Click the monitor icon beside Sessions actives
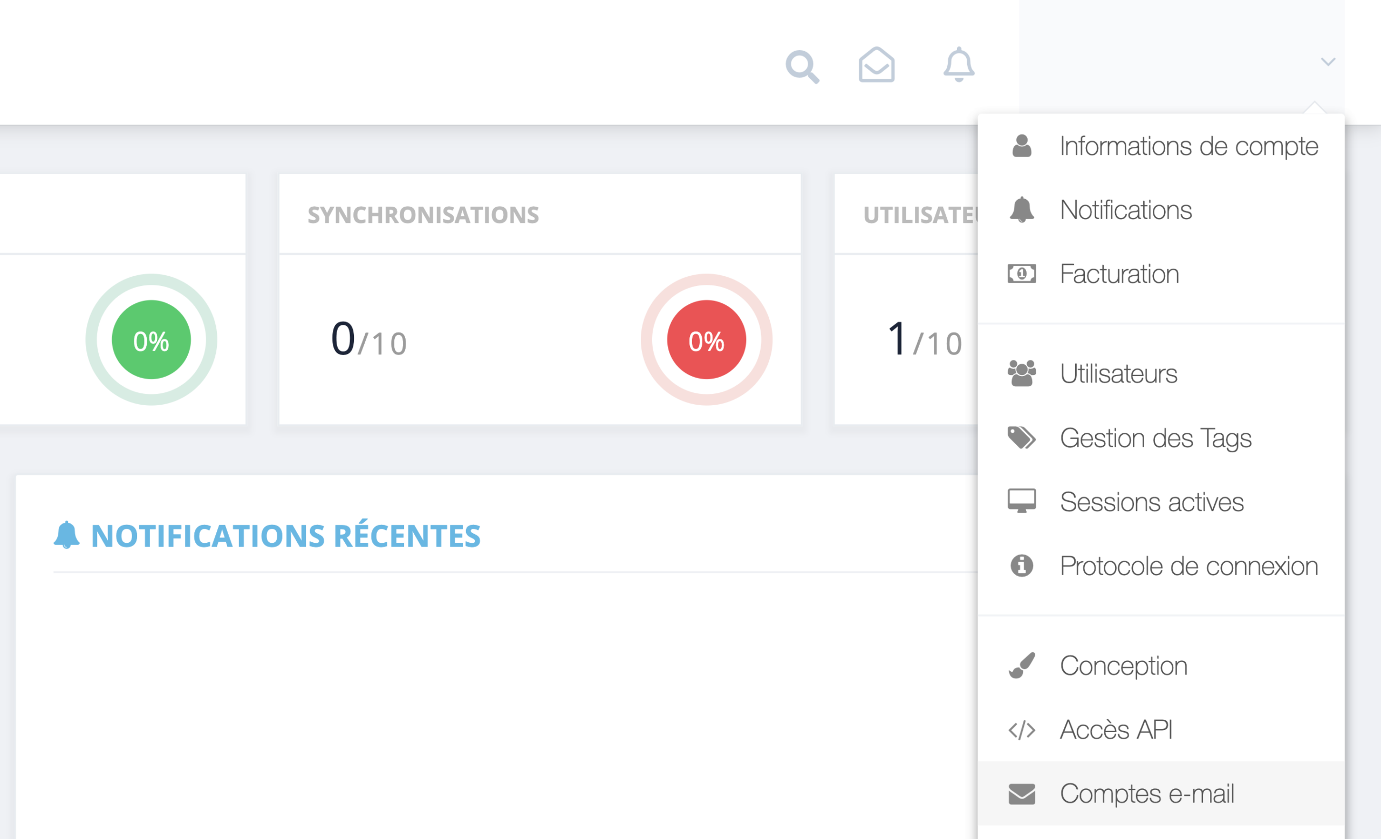 click(1021, 501)
